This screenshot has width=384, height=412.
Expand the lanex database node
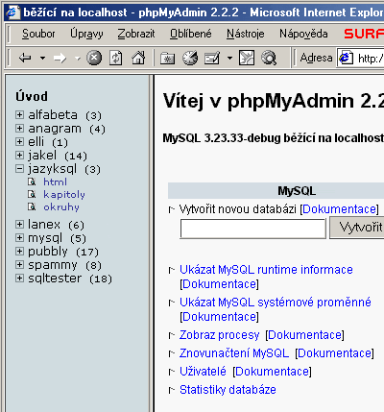19,224
